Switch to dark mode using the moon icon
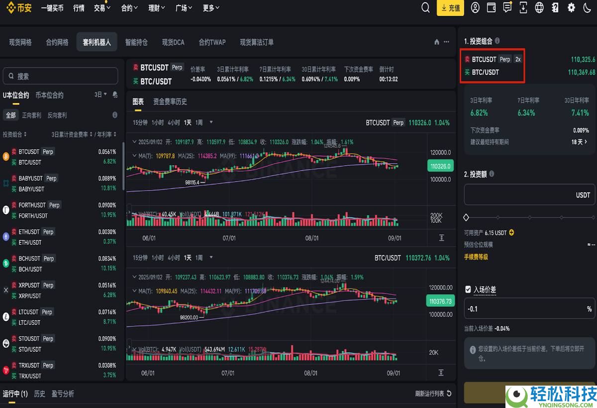 coord(587,8)
